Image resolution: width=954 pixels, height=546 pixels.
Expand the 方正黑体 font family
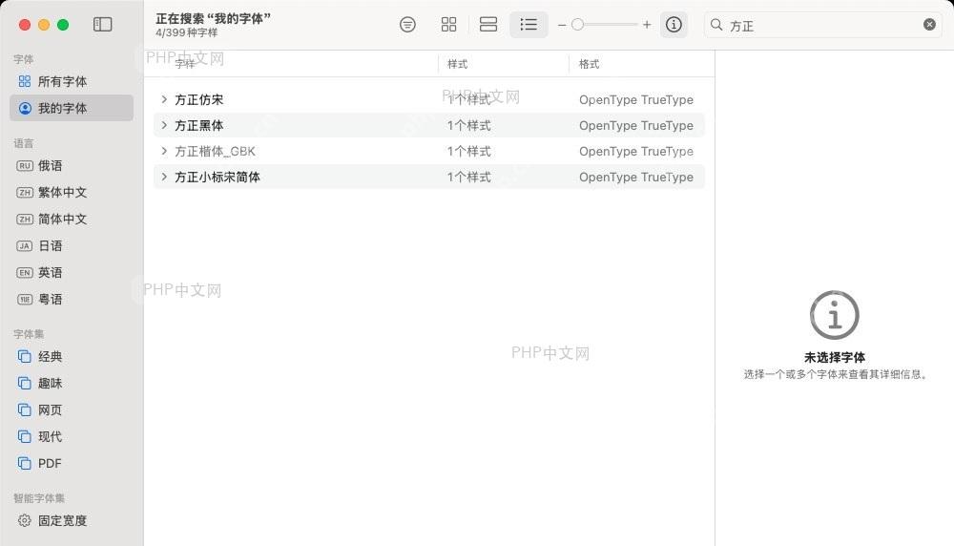164,125
